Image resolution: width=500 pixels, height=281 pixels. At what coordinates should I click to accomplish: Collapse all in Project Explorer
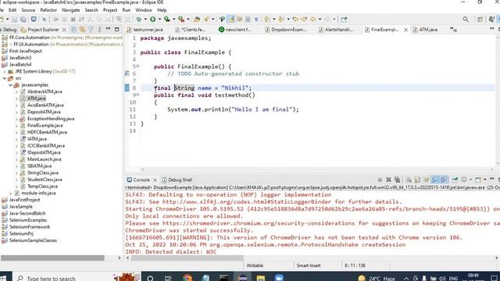[73, 30]
